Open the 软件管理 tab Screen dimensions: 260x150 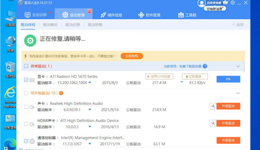[x=150, y=15]
